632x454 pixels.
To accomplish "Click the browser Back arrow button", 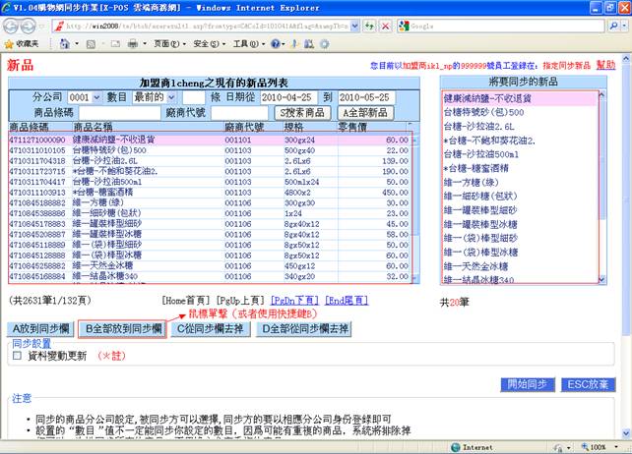I will (x=13, y=26).
